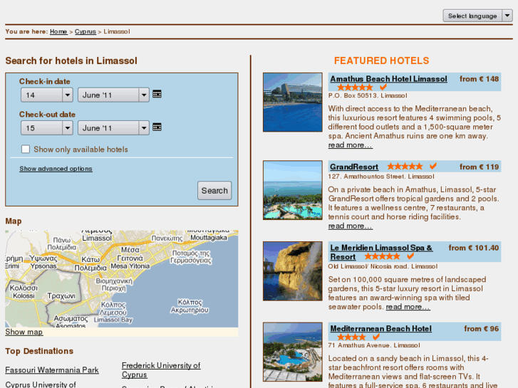The height and width of the screenshot is (388, 518).
Task: Click the GrandResort star rating icons
Action: (x=405, y=167)
